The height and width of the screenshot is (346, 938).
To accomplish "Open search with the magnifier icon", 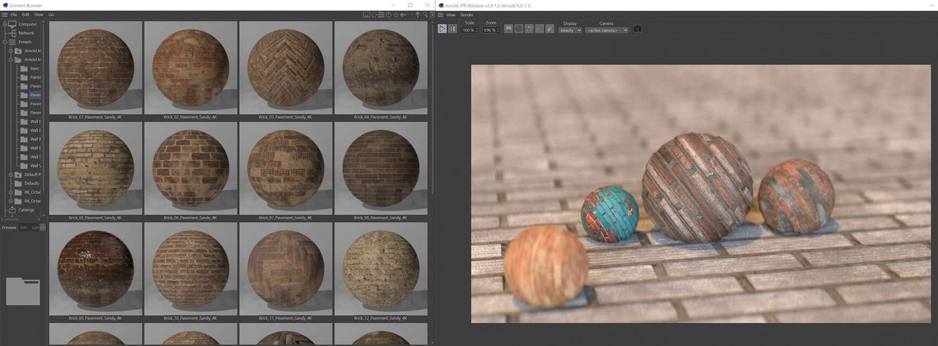I will 425,15.
